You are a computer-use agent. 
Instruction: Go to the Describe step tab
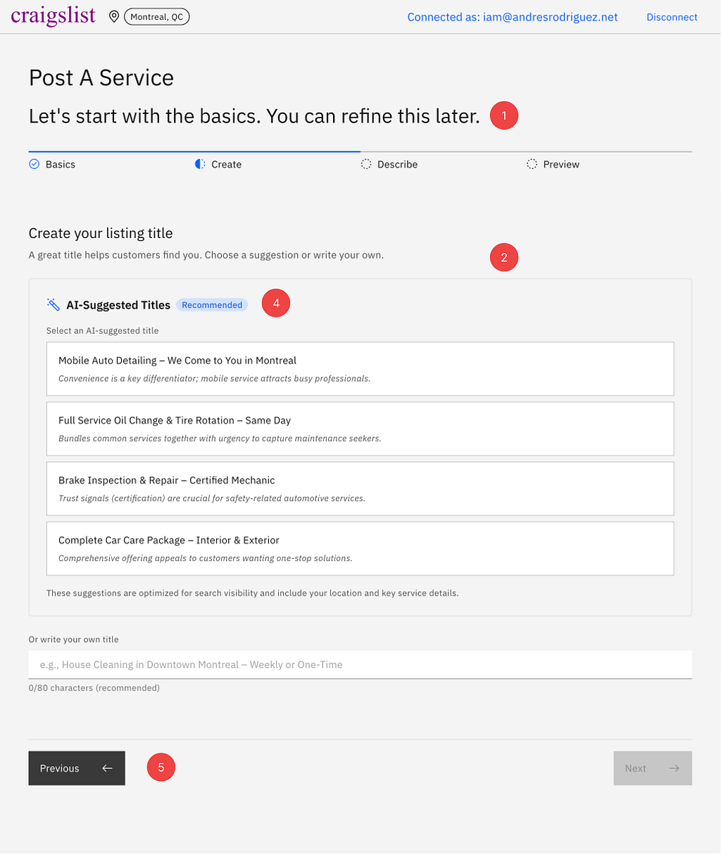point(389,164)
